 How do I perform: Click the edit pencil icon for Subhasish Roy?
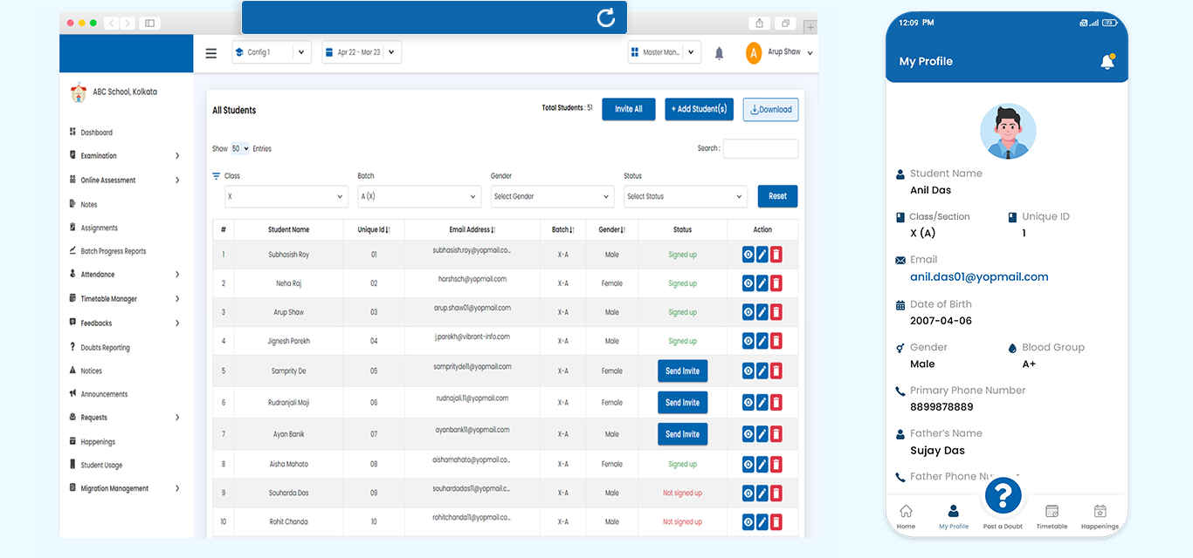pyautogui.click(x=762, y=255)
